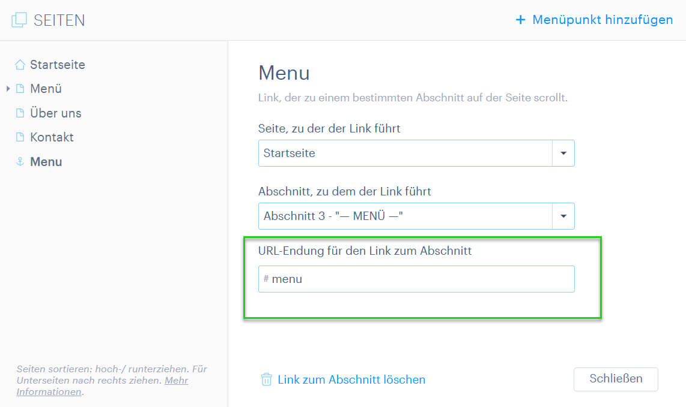
Task: Open Startseite in the sidebar
Action: 57,65
